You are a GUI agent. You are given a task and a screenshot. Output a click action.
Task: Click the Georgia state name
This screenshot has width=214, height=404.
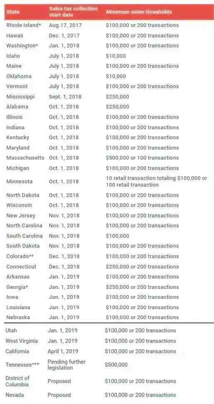tap(17, 287)
